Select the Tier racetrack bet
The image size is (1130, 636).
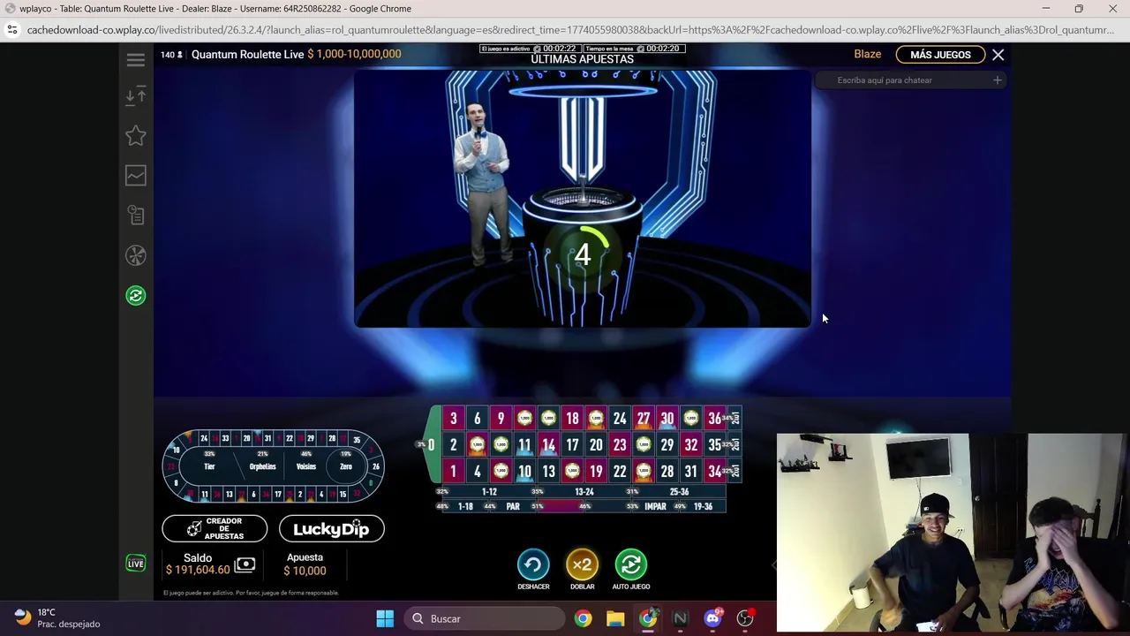[x=209, y=466]
